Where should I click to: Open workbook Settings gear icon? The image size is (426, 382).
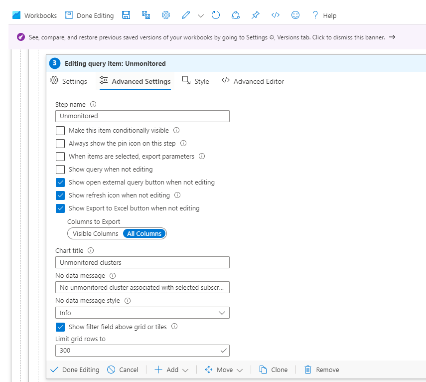click(x=165, y=15)
